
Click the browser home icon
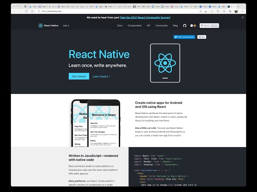tap(32, 11)
